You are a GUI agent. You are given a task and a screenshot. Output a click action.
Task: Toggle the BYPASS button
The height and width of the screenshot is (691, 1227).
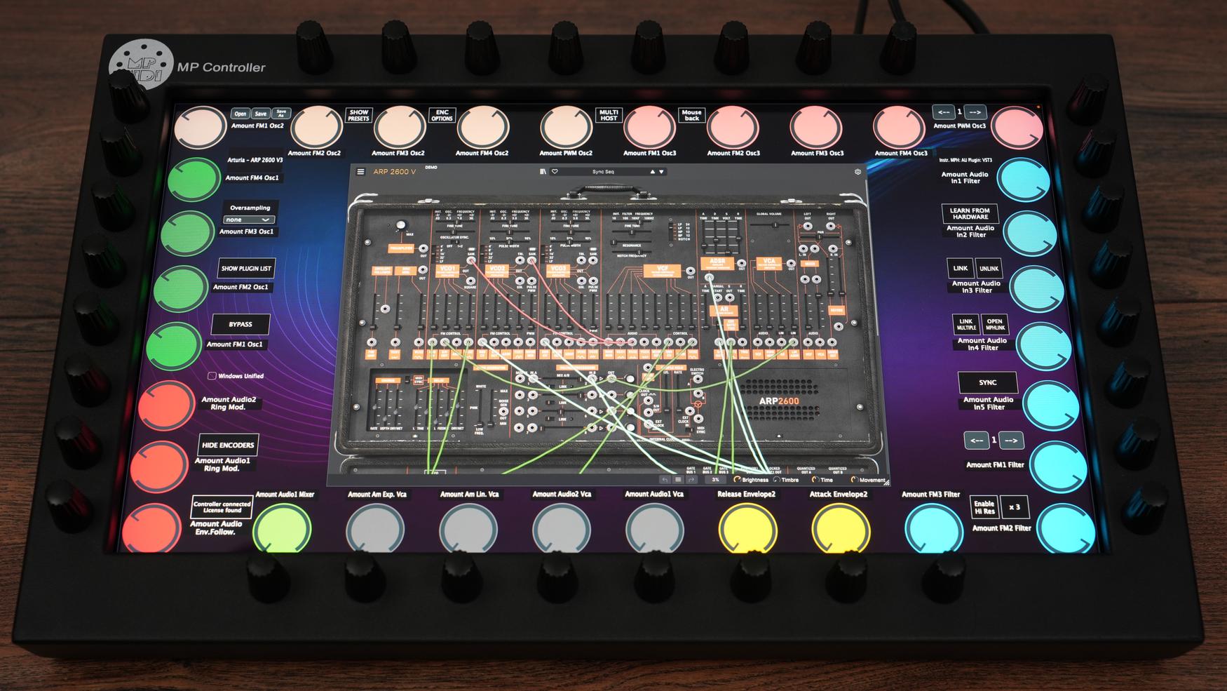click(x=240, y=324)
